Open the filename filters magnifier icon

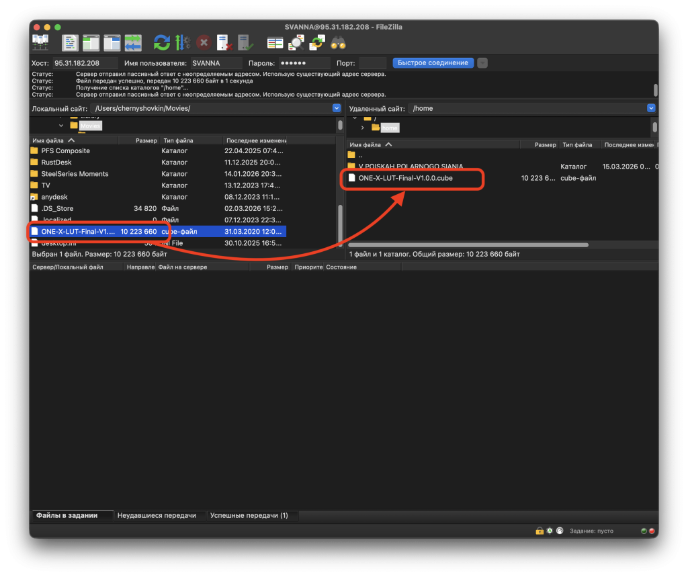(x=296, y=43)
